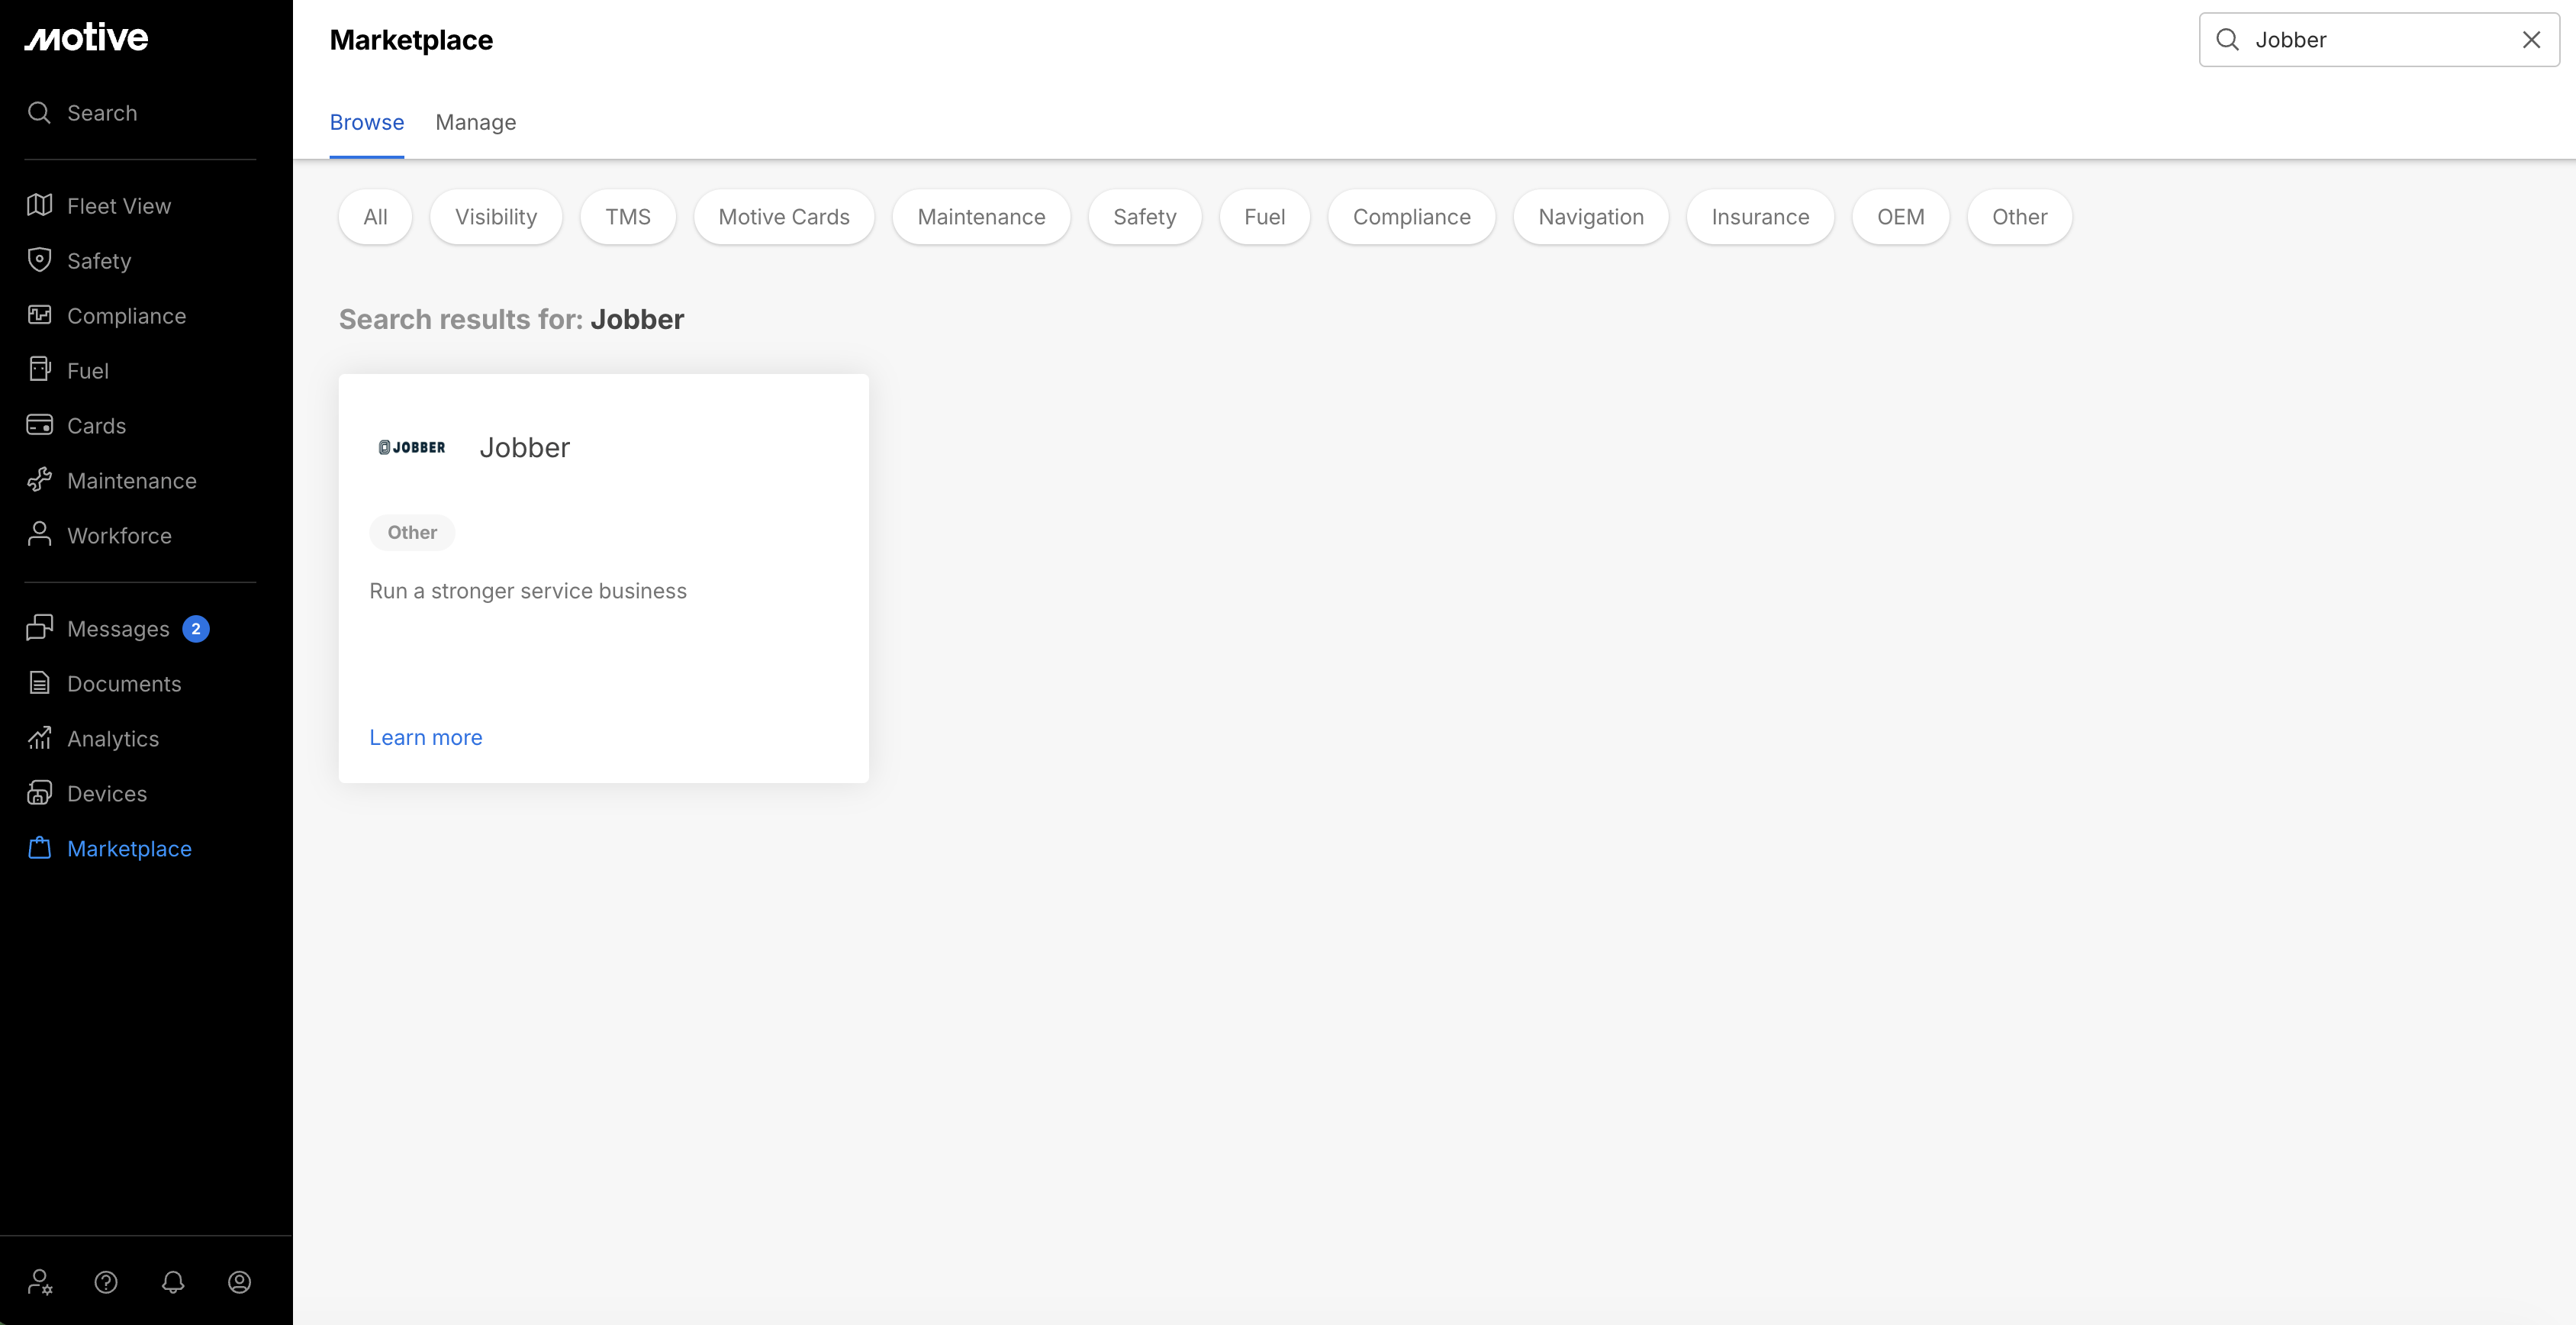Click the Maintenance wrench icon in sidebar
2576x1325 pixels.
[39, 480]
